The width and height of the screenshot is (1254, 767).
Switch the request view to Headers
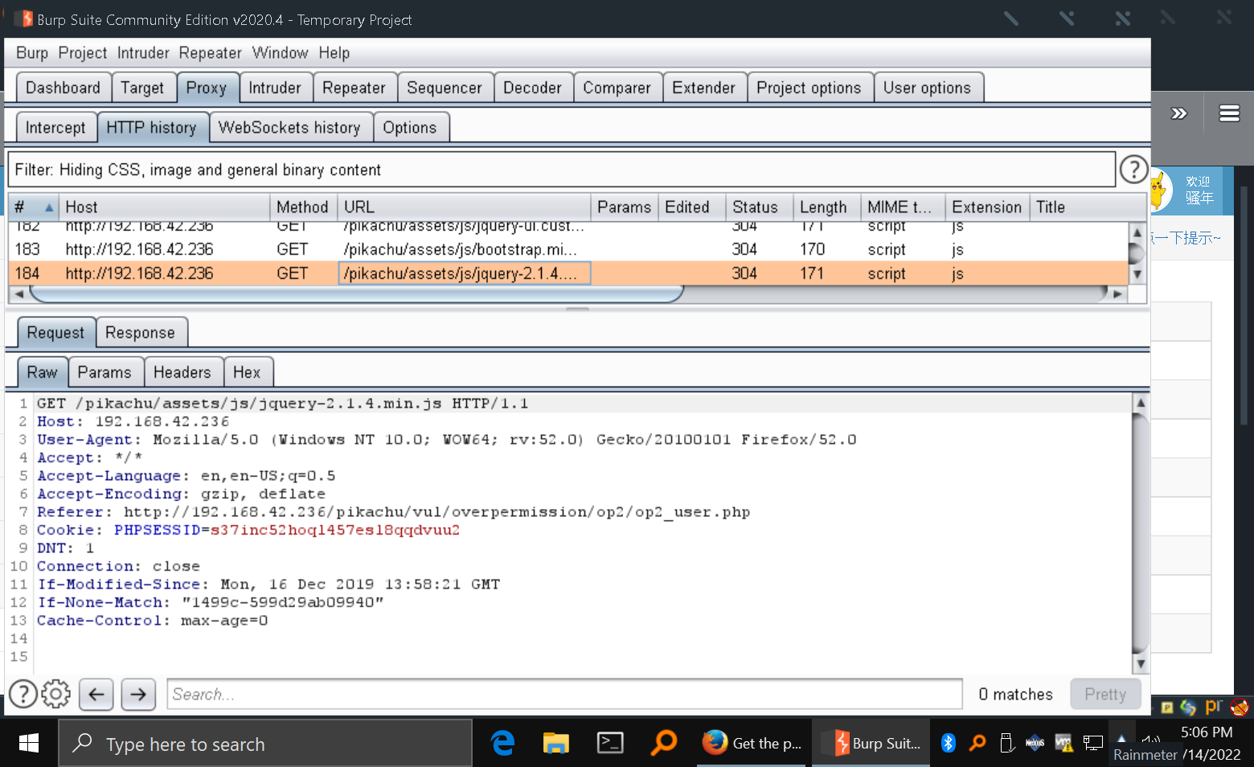[182, 372]
